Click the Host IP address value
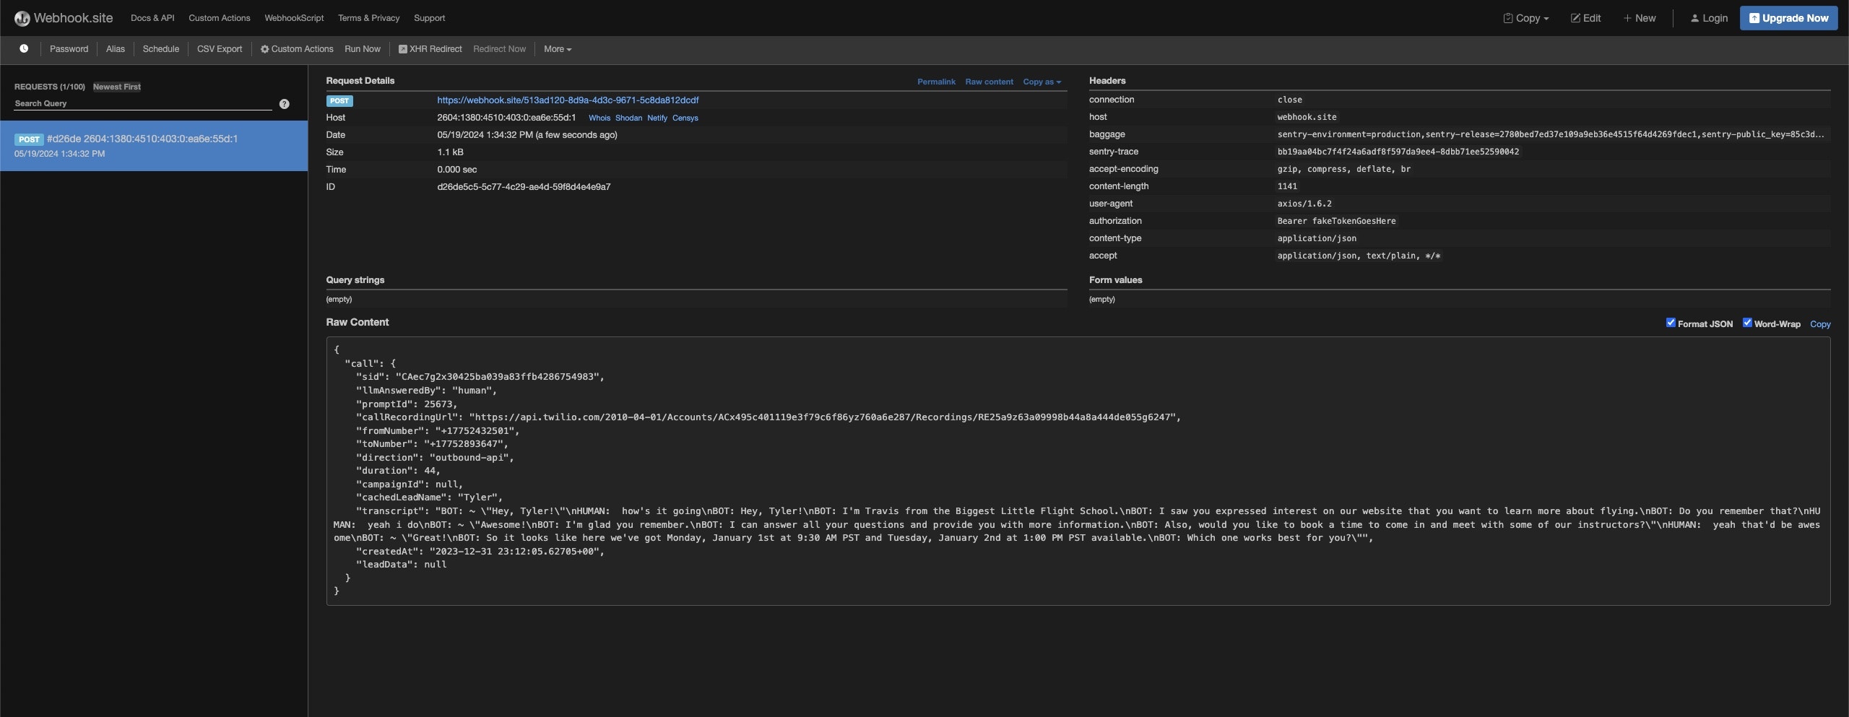The width and height of the screenshot is (1849, 717). pos(506,118)
